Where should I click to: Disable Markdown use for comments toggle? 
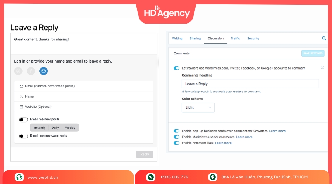(x=177, y=137)
